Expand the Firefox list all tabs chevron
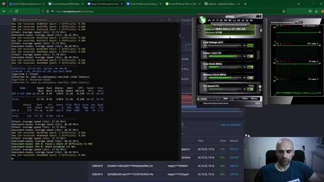The height and width of the screenshot is (182, 324). tap(299, 4)
